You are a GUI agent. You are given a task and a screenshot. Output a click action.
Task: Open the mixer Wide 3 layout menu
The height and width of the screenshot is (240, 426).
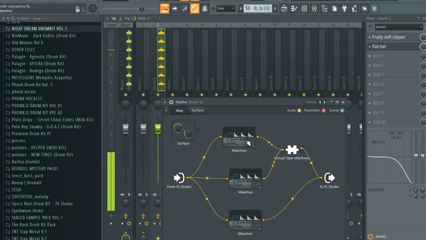click(144, 19)
